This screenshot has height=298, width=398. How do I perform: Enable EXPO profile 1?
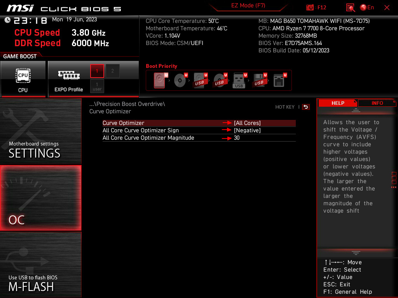pos(97,71)
